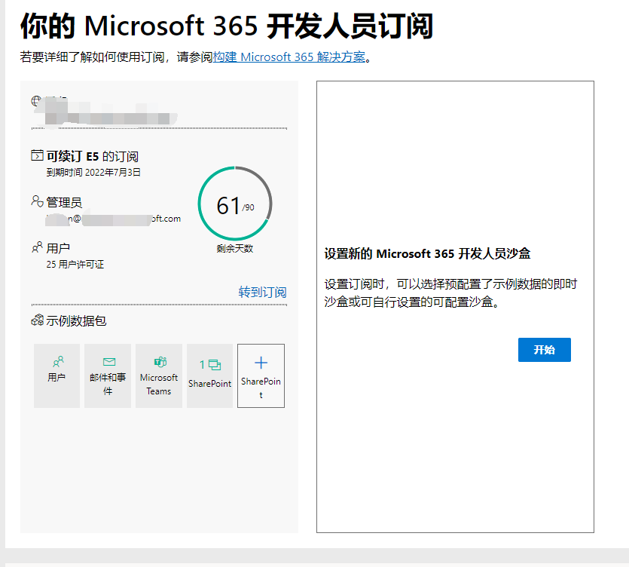This screenshot has width=629, height=567.
Task: Click the 剩余天数 label under the ring
Action: [x=235, y=249]
